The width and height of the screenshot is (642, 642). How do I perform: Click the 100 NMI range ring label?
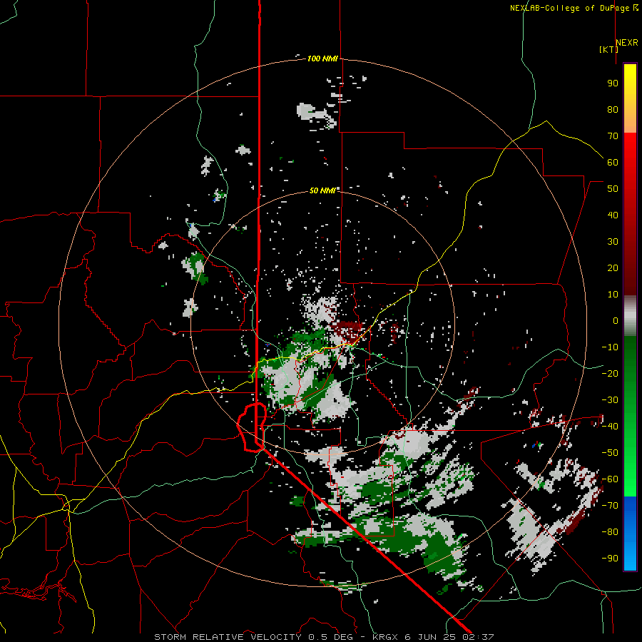pyautogui.click(x=322, y=59)
